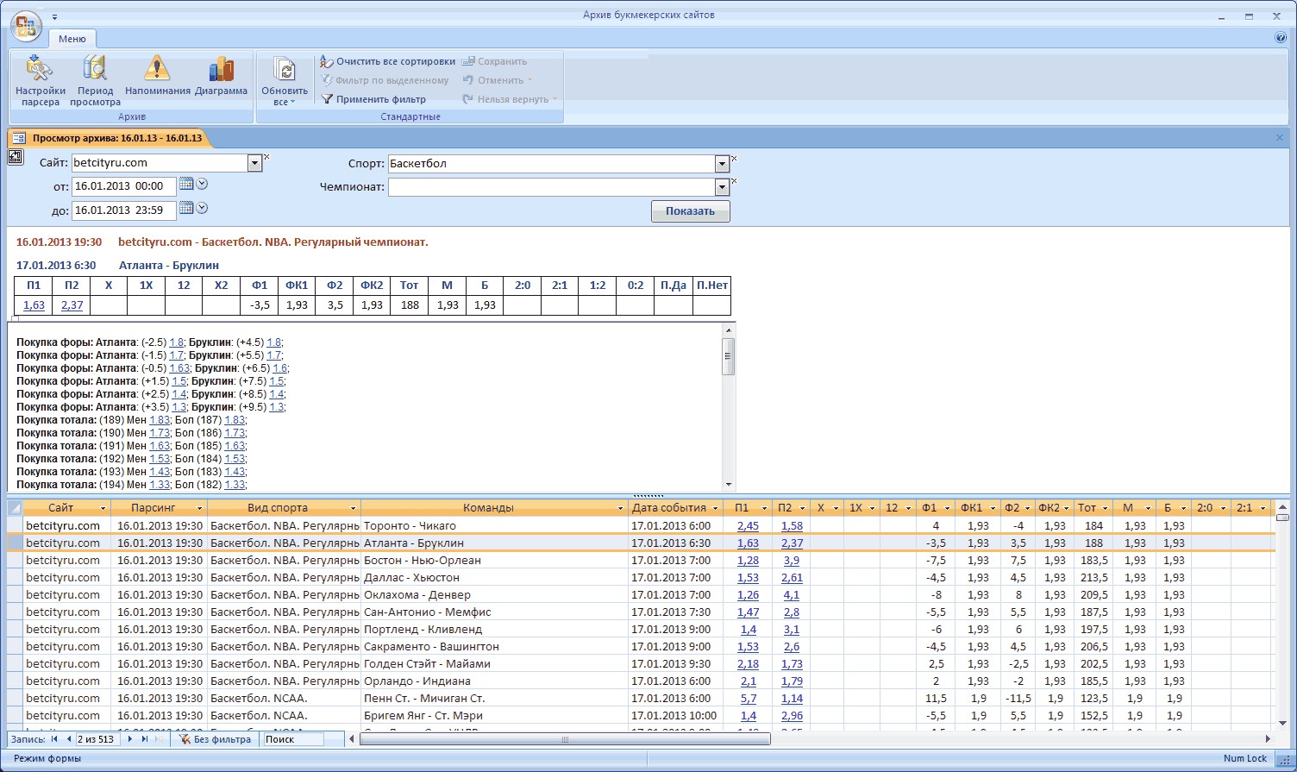Apply filter with Применить фильтр
This screenshot has height=772, width=1297.
click(x=373, y=99)
